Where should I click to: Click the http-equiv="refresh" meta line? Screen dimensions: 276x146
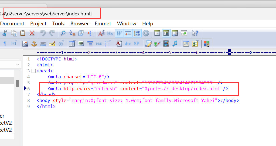[x=138, y=89]
